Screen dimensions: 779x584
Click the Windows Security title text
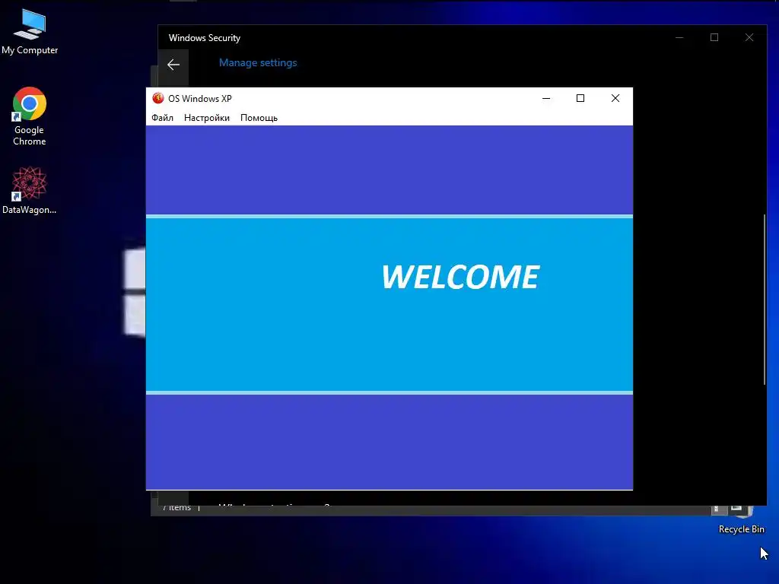tap(204, 38)
